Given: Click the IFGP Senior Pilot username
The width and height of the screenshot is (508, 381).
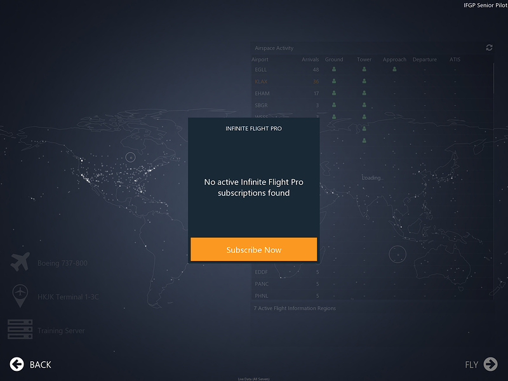Looking at the screenshot, I should coord(485,5).
